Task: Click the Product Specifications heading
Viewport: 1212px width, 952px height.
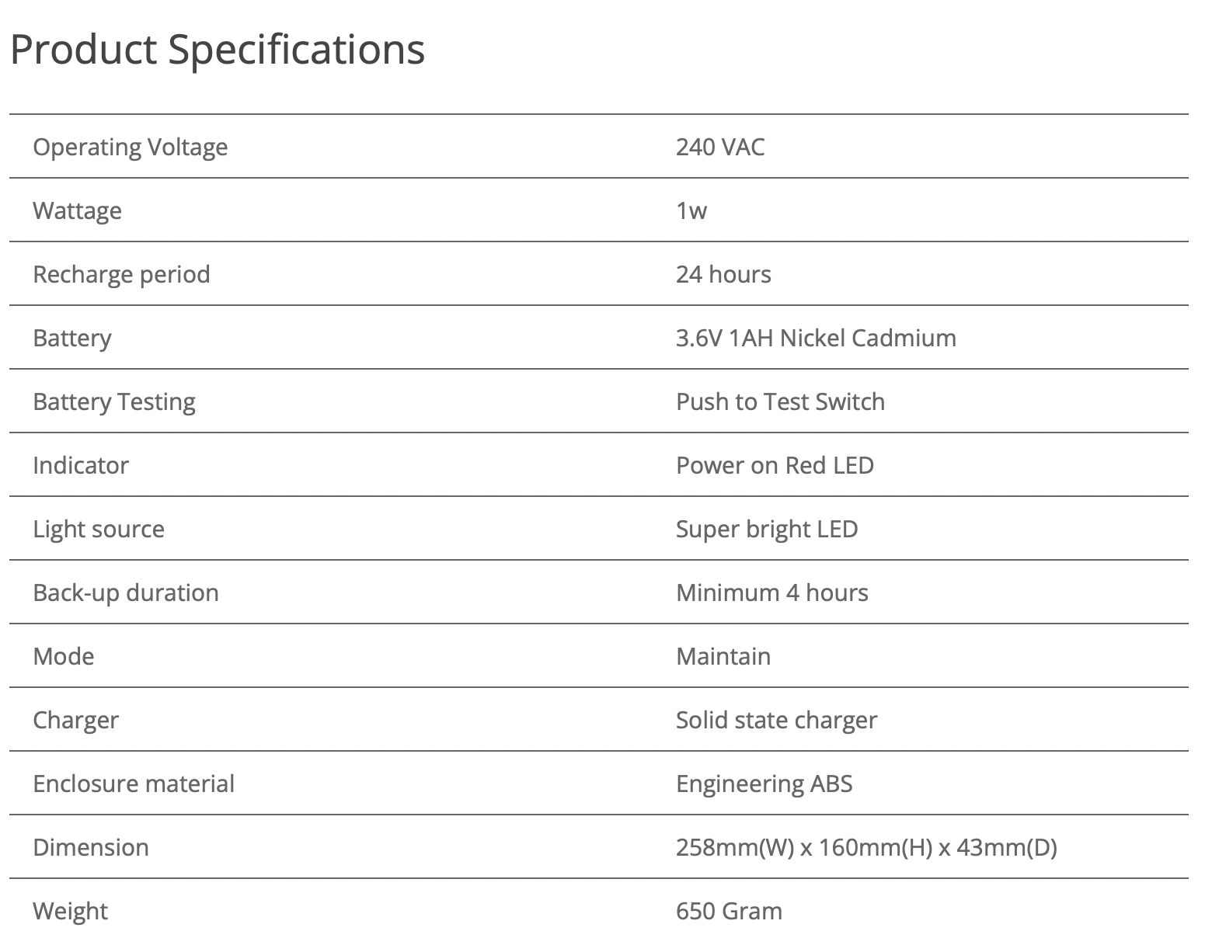Action: [x=218, y=50]
